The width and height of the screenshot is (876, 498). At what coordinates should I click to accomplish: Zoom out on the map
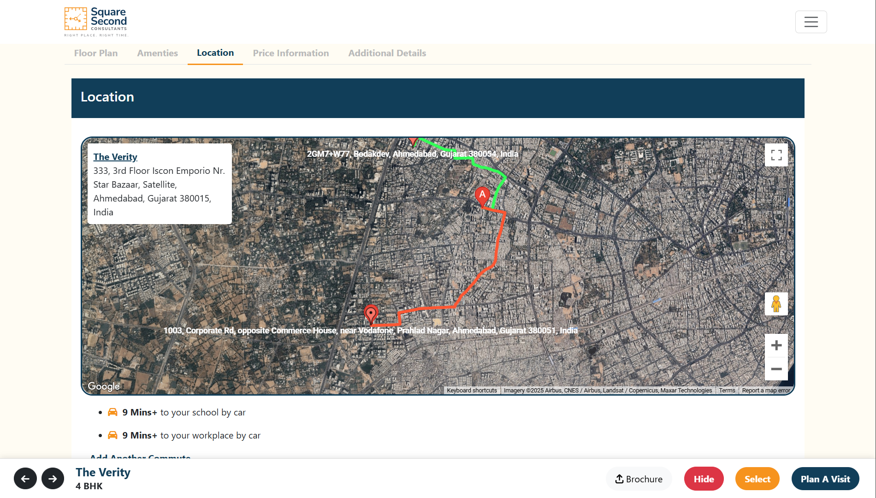(x=776, y=369)
